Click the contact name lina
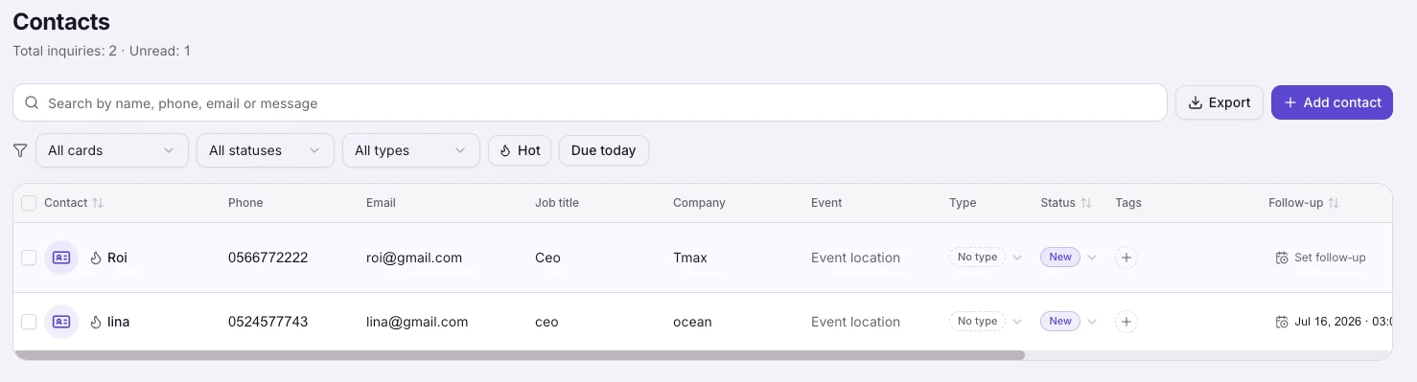The width and height of the screenshot is (1417, 382). [118, 322]
